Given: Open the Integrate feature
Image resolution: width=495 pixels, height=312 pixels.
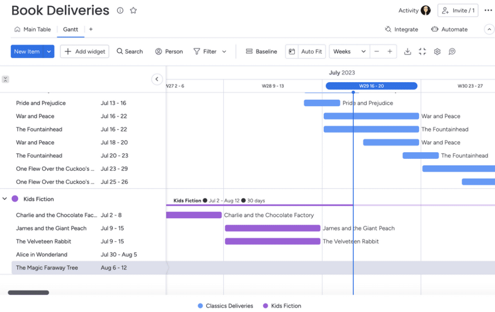Looking at the screenshot, I should (401, 29).
